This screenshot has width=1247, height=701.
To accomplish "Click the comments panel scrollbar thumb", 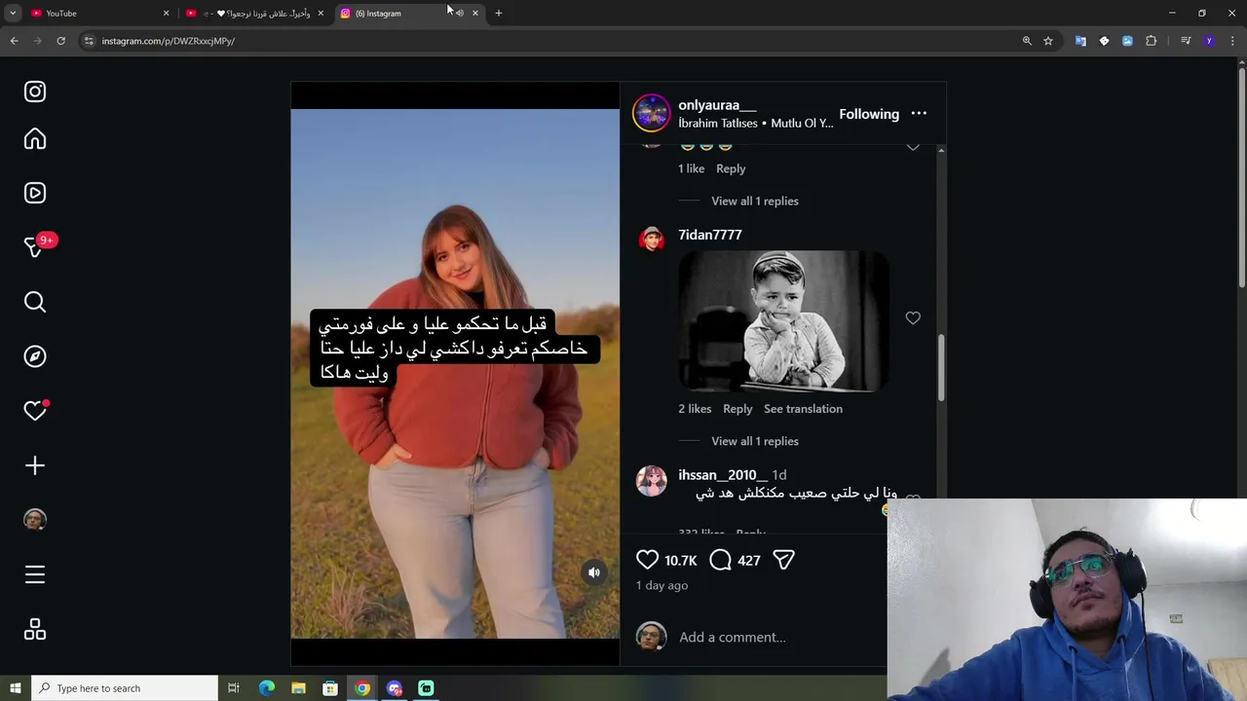I will 941,367.
